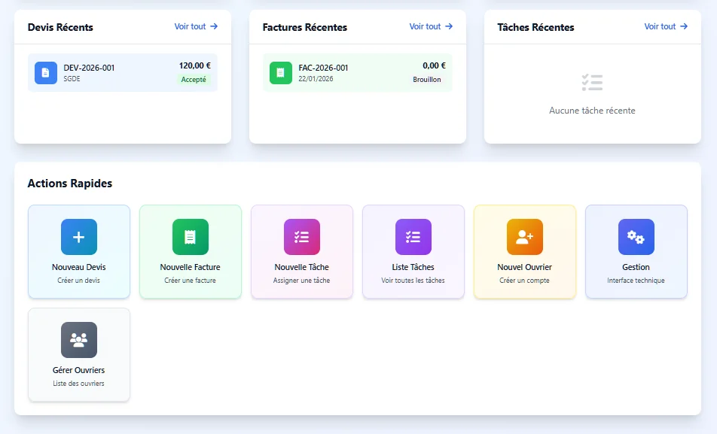
Task: Open Voir tout in Tâches Récentes
Action: click(x=666, y=26)
